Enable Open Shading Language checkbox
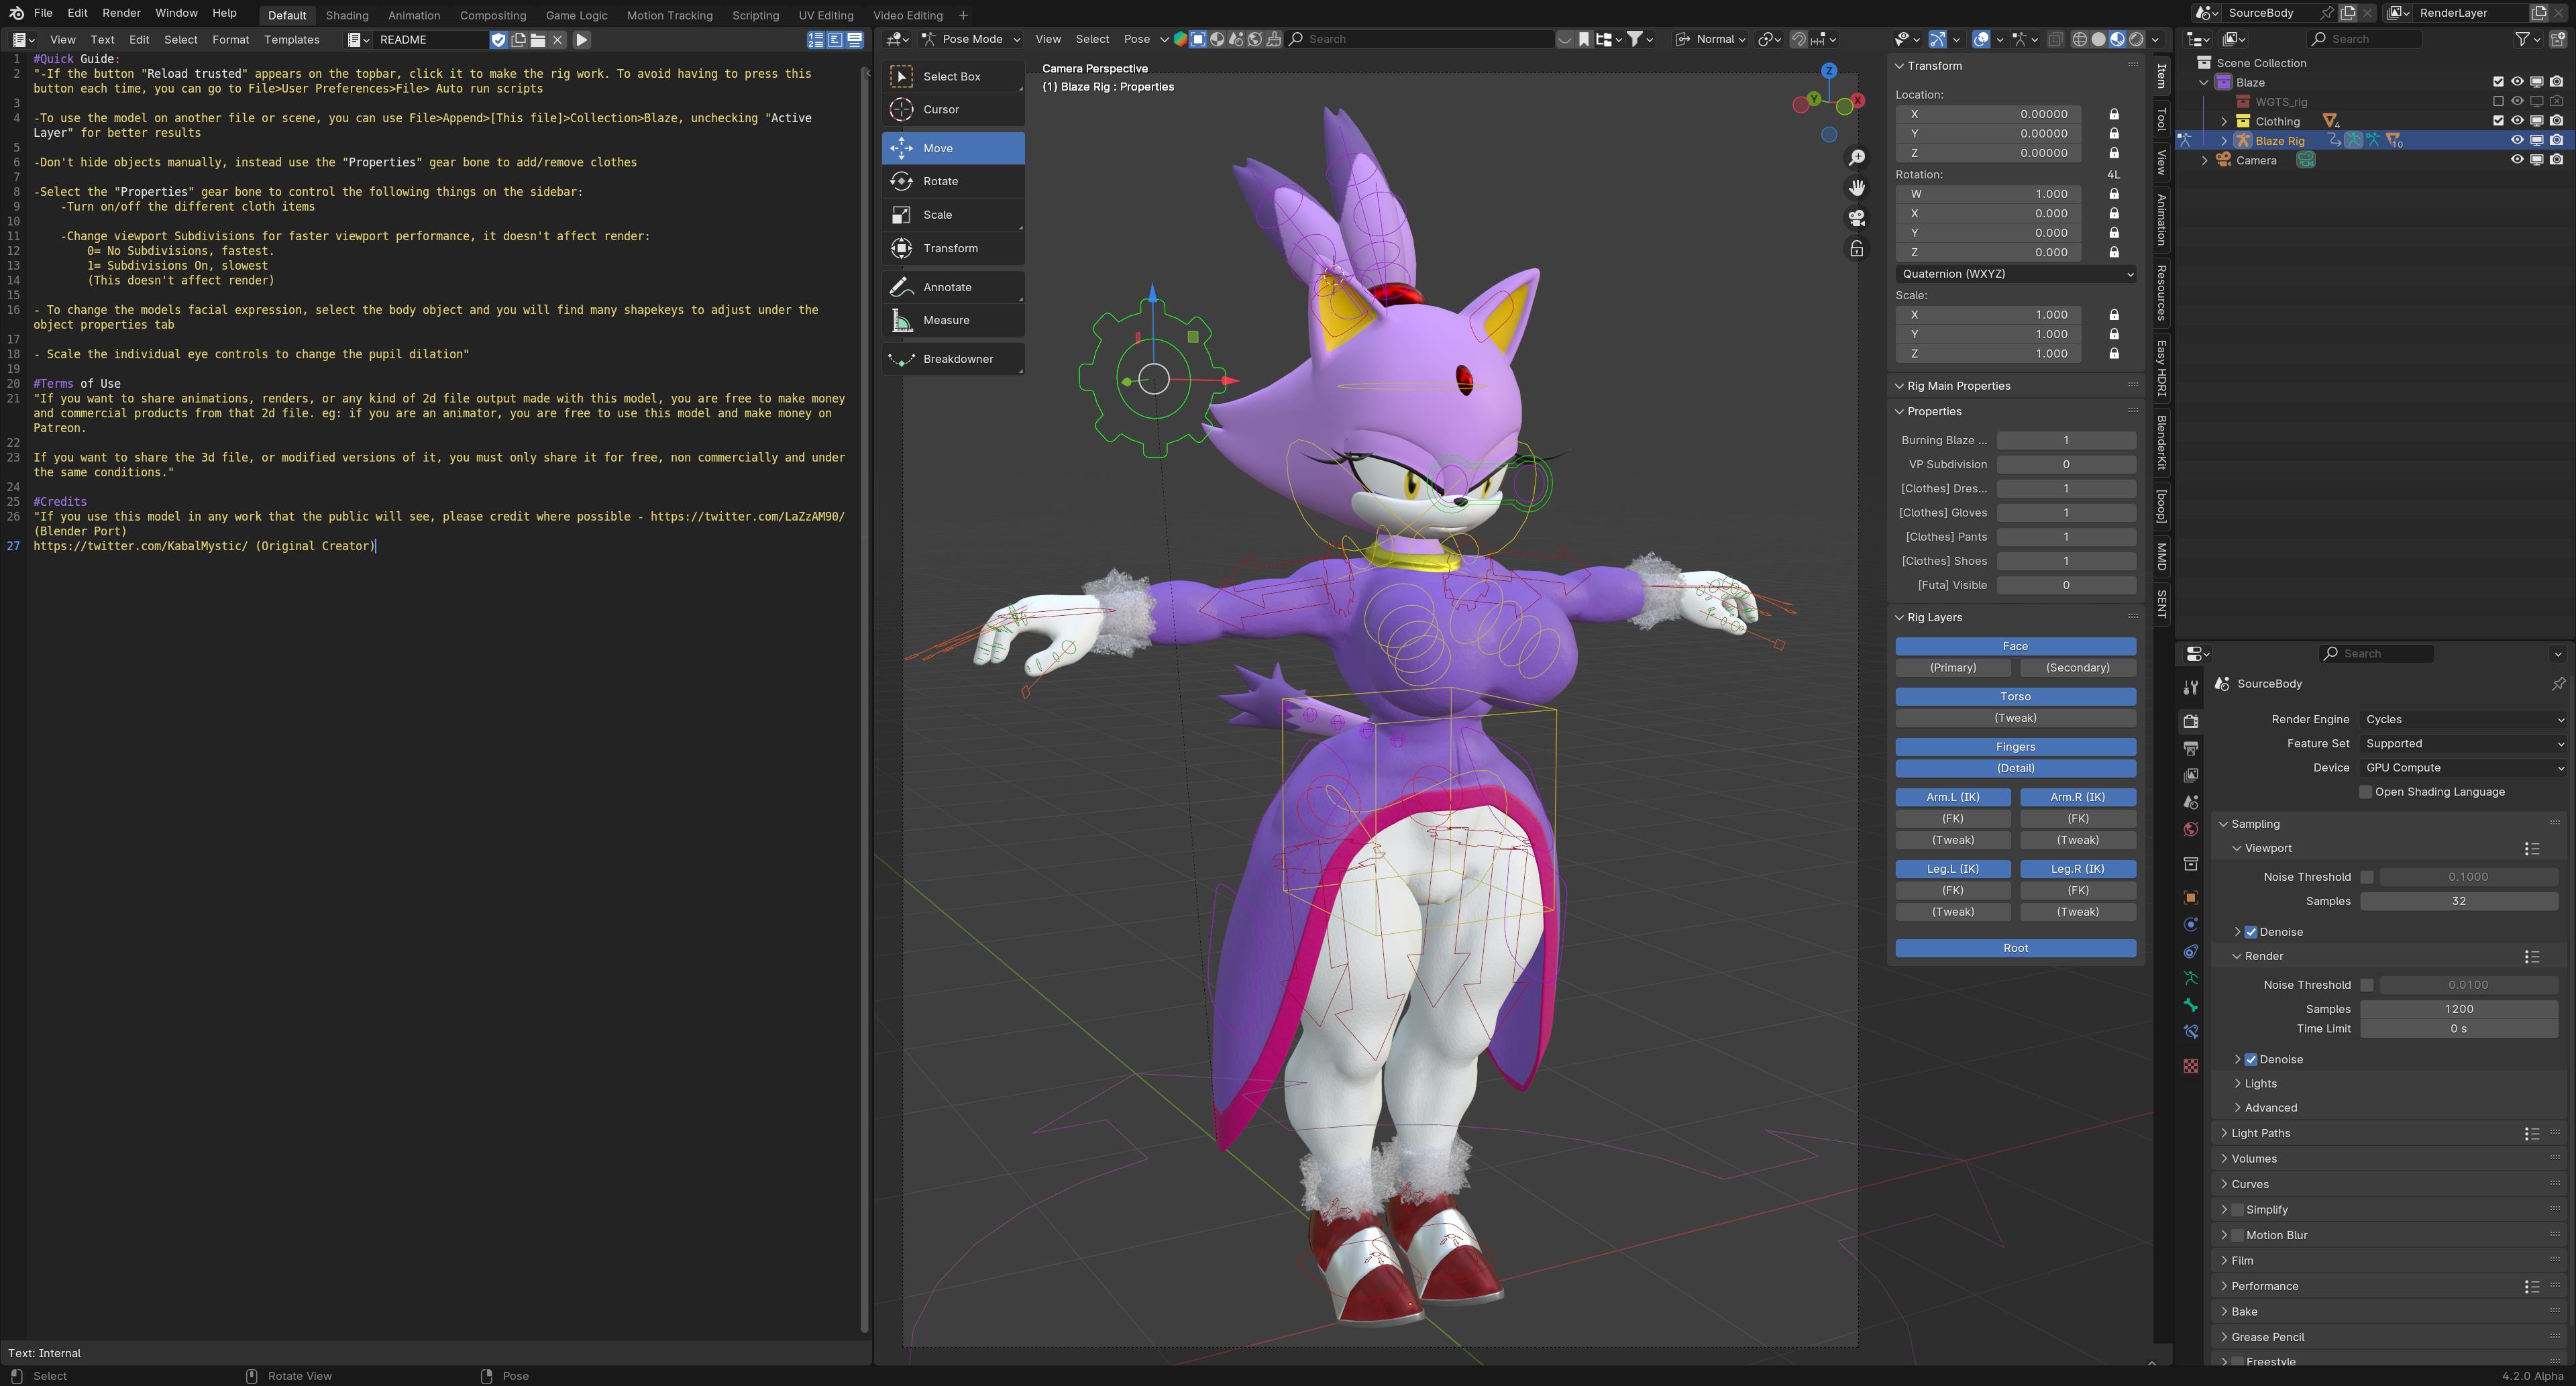 pyautogui.click(x=2365, y=792)
